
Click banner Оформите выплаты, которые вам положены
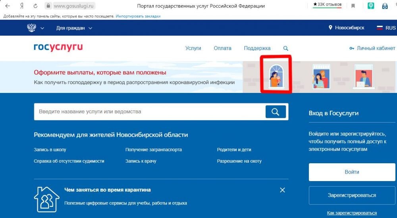point(100,73)
